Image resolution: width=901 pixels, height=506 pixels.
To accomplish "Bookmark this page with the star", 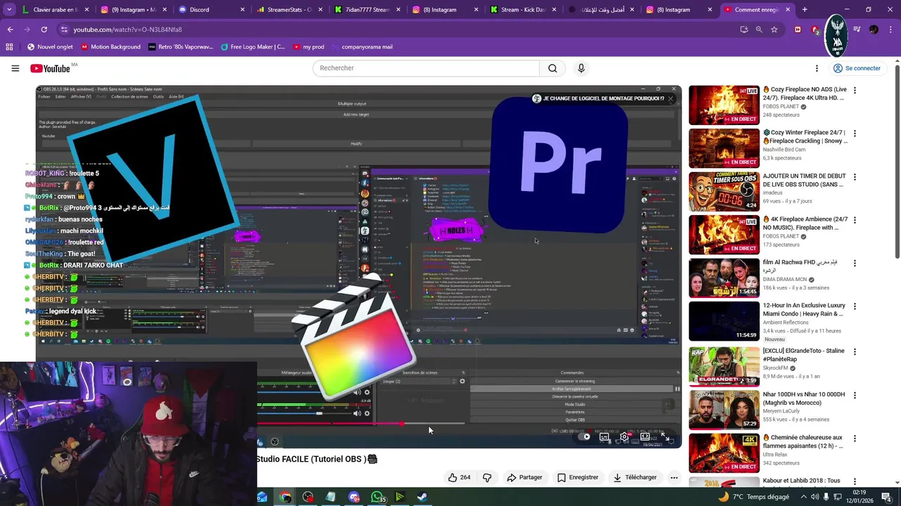I will coord(774,30).
